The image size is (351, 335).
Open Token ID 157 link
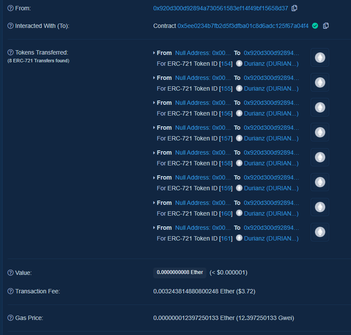(x=226, y=138)
